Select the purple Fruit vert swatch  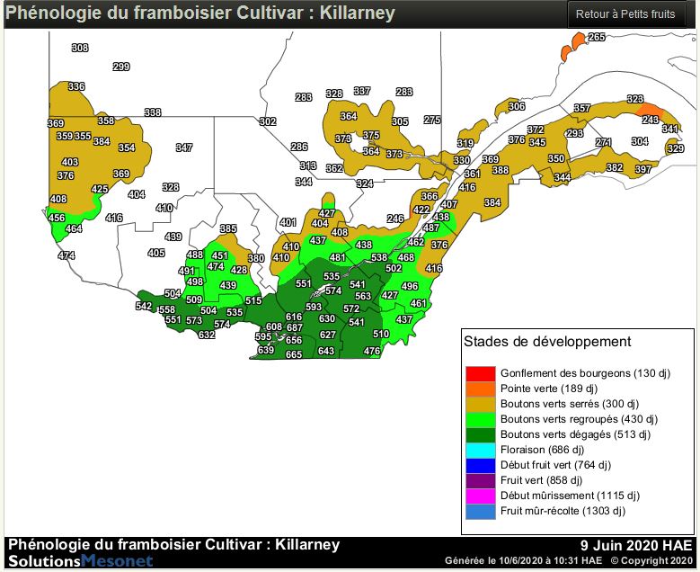point(481,480)
